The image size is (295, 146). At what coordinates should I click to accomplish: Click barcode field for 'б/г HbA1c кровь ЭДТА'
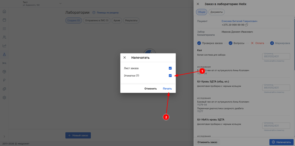tap(276, 125)
